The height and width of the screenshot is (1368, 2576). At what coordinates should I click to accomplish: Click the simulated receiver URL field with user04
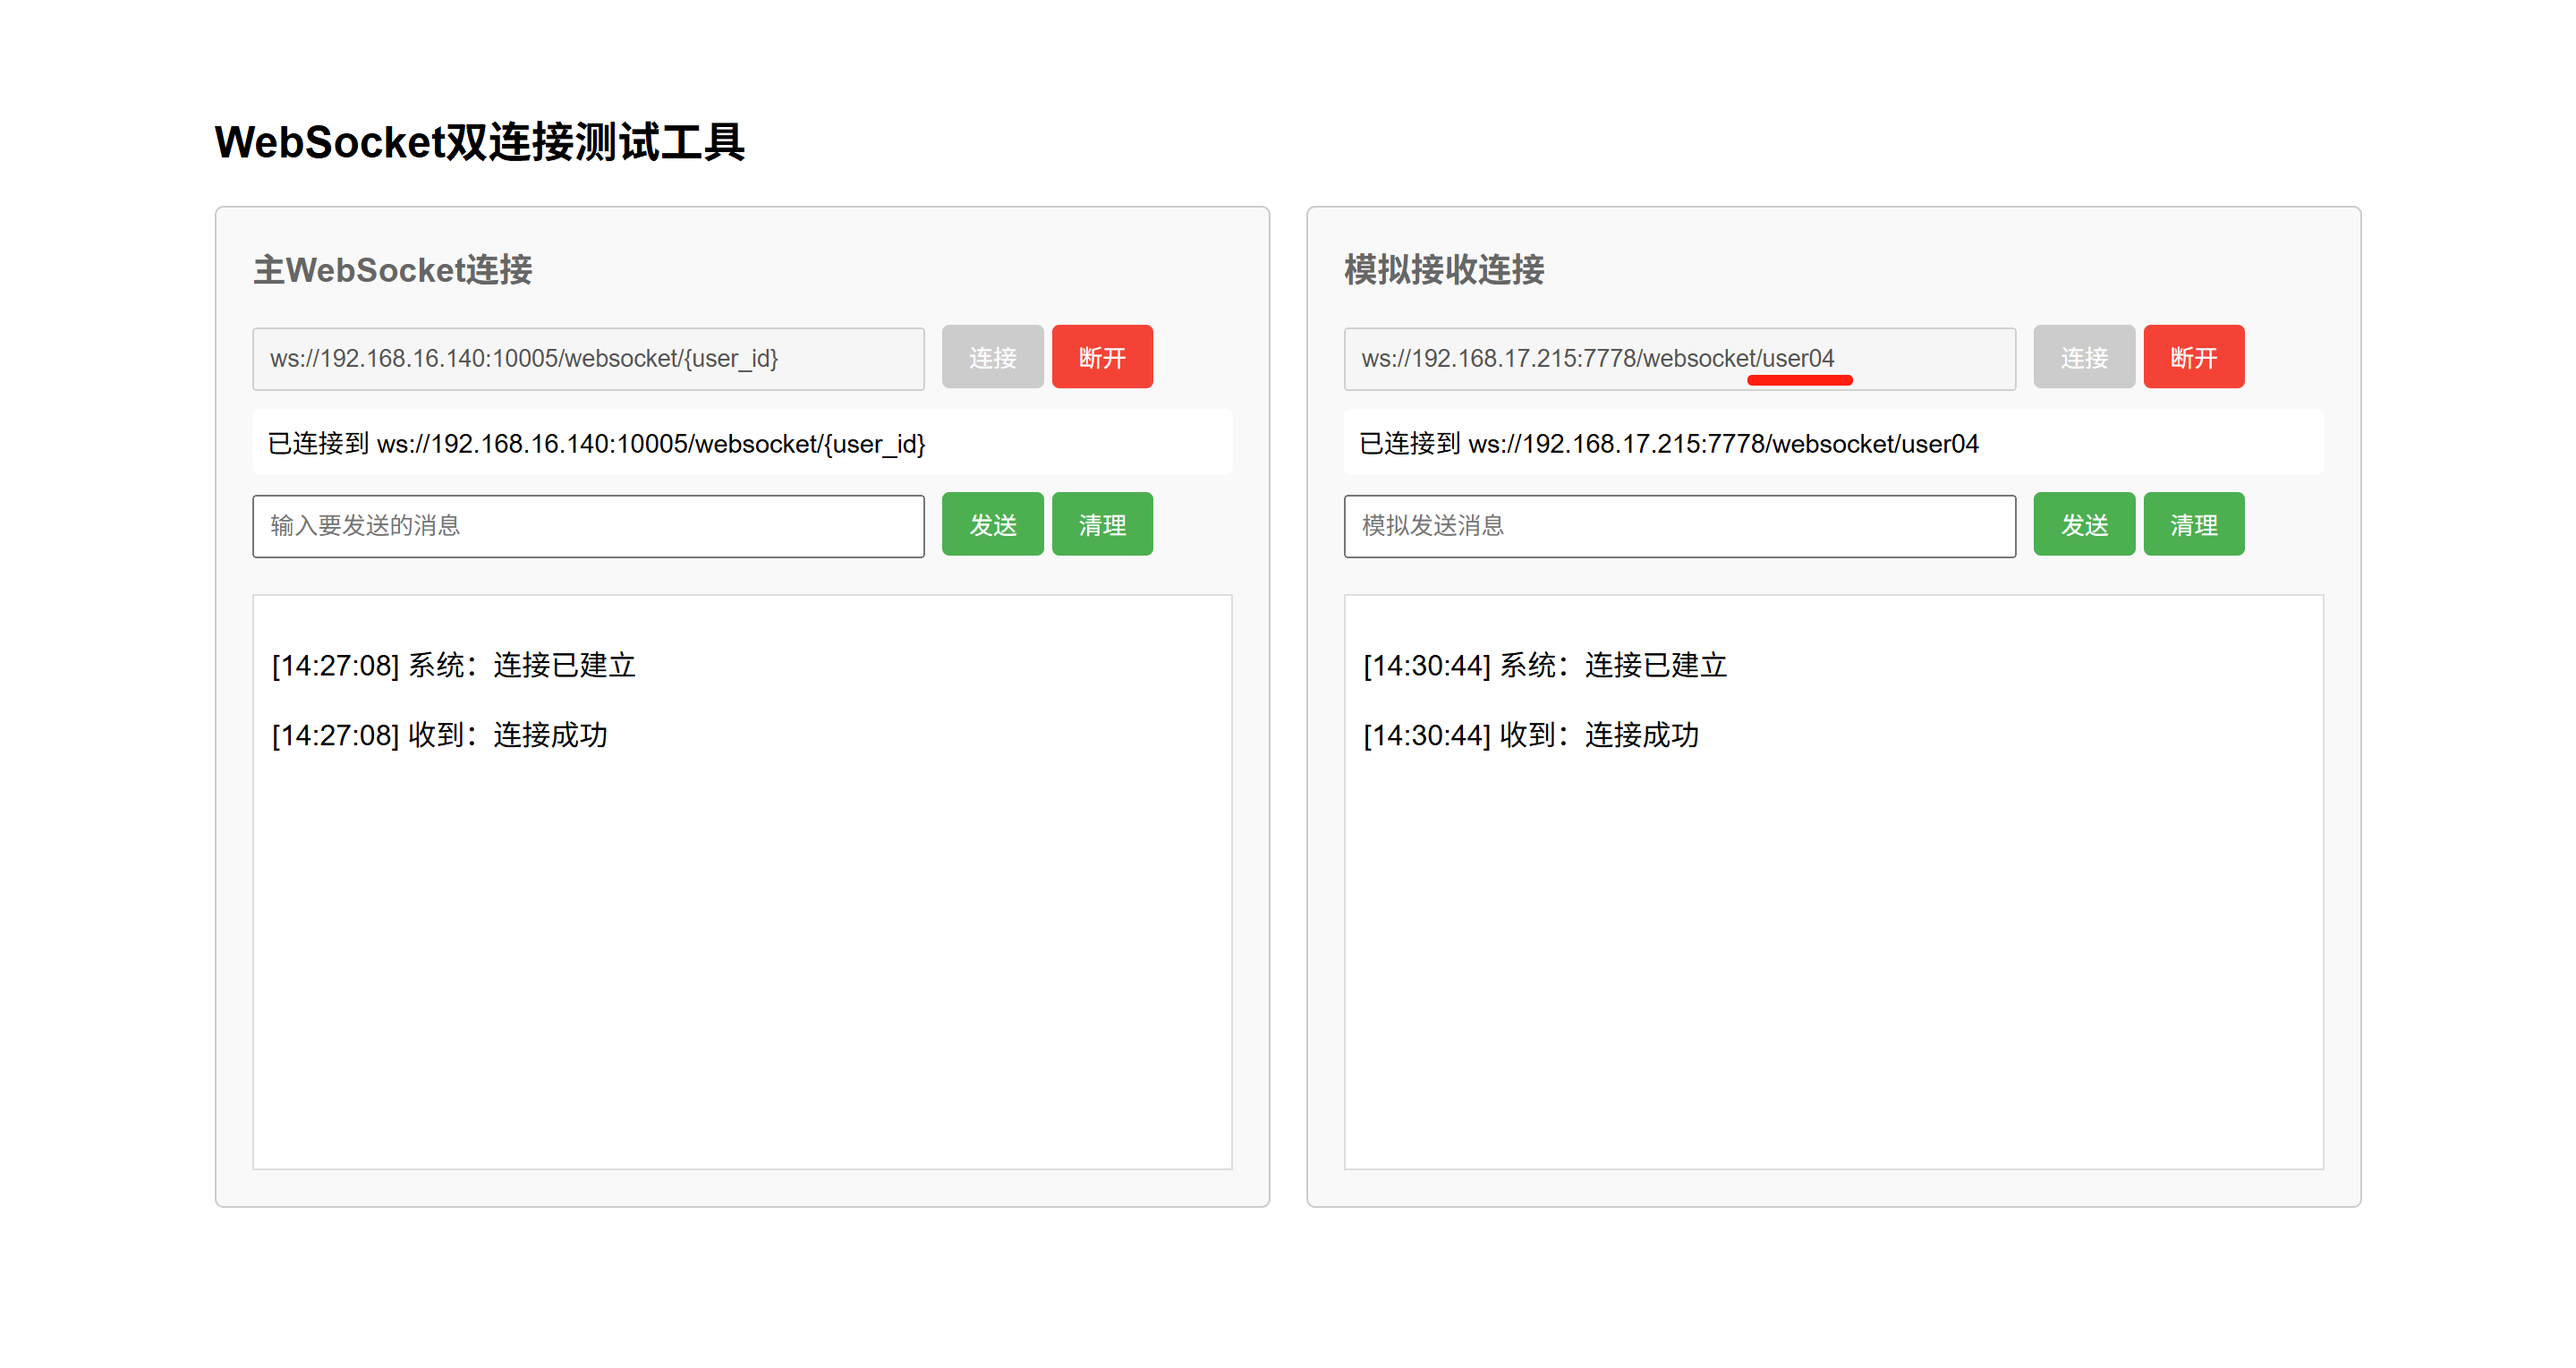point(1679,358)
